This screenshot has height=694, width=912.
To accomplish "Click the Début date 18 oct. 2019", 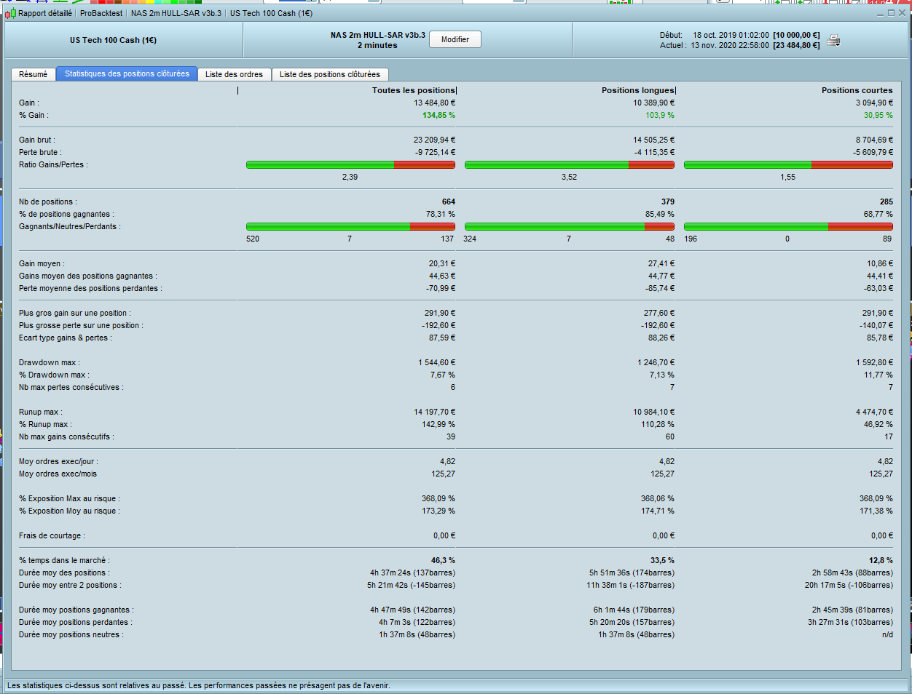I will (731, 35).
